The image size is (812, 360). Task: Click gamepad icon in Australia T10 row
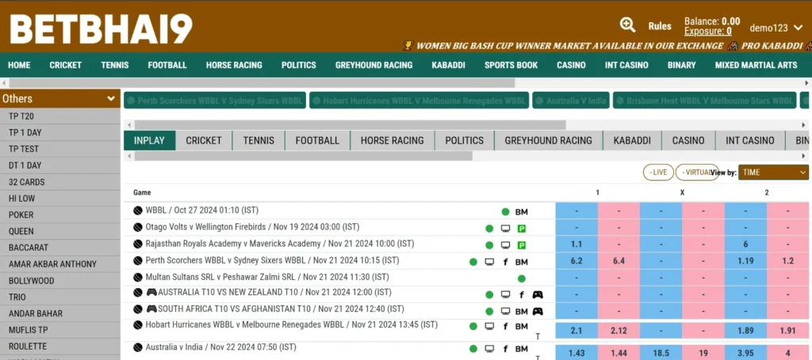(538, 295)
